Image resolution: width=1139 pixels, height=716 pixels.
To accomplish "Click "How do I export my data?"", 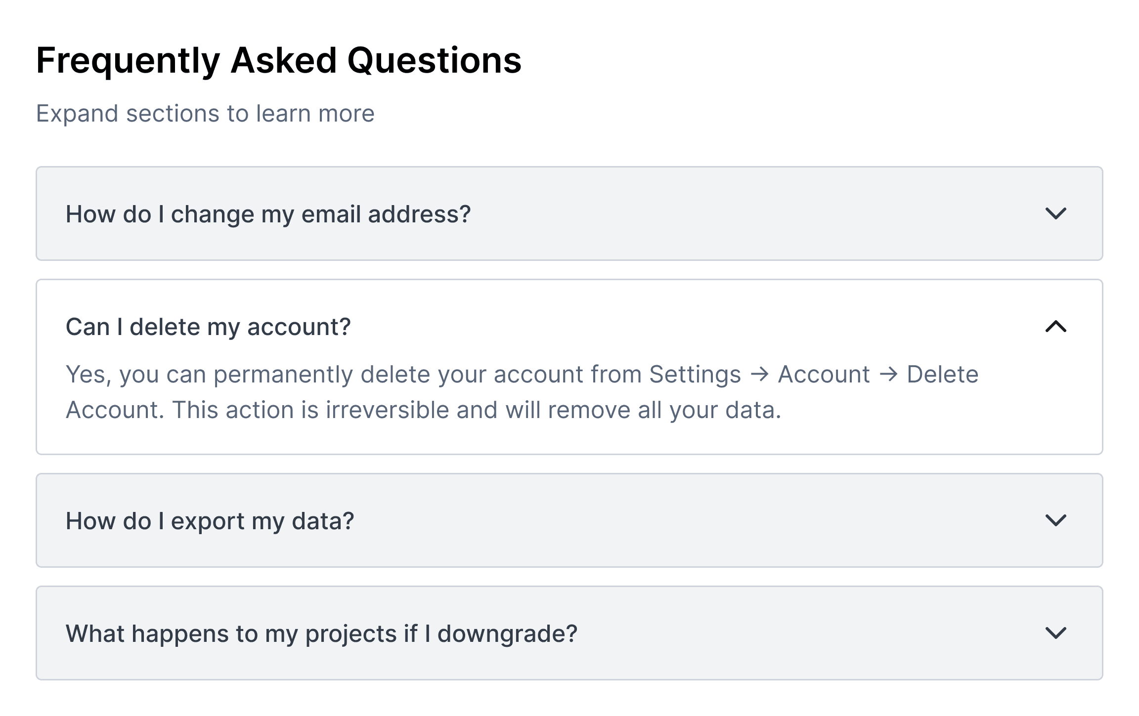I will click(210, 521).
